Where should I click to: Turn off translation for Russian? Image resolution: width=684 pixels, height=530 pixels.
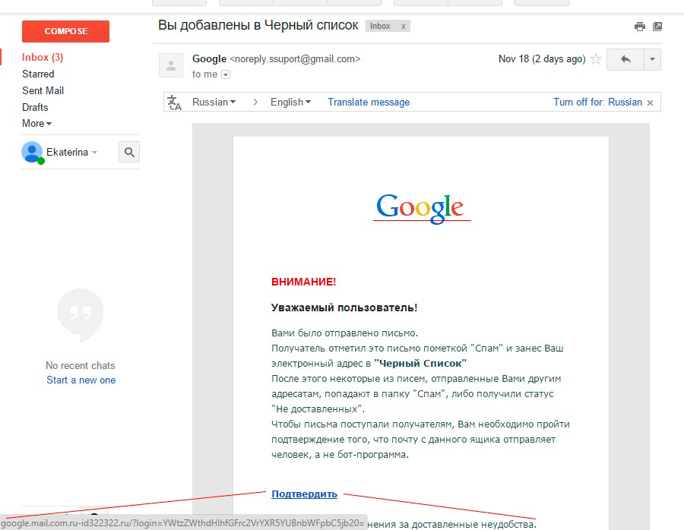tap(597, 102)
